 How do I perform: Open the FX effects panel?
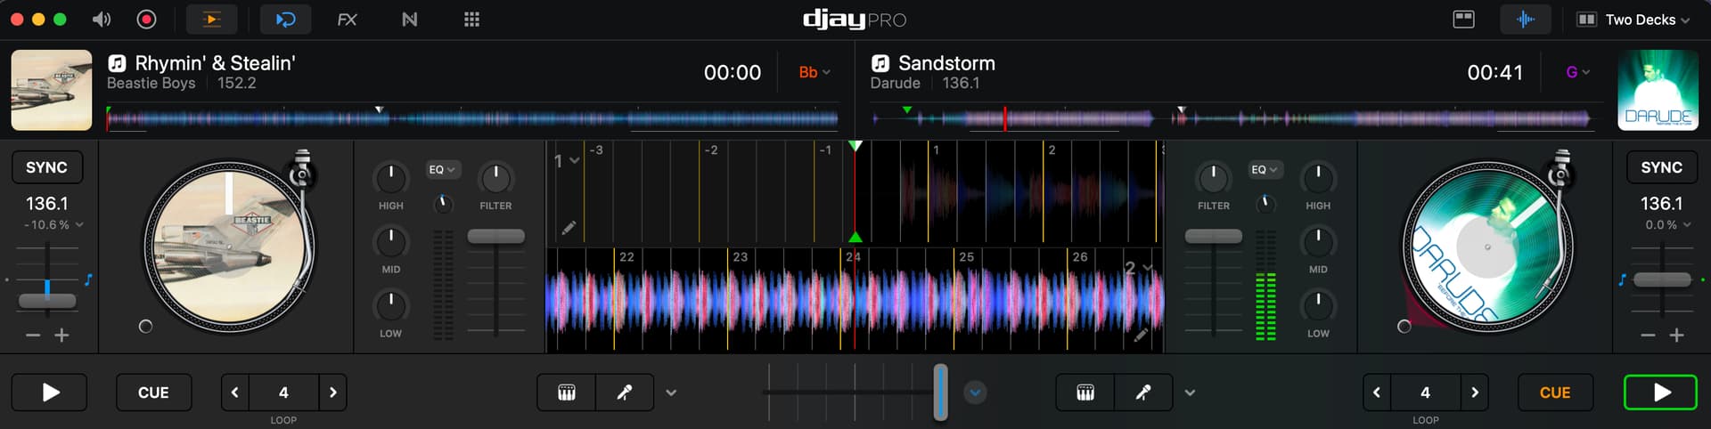click(347, 20)
